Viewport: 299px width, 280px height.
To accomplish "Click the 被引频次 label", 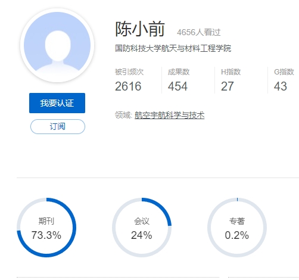I will (x=129, y=72).
